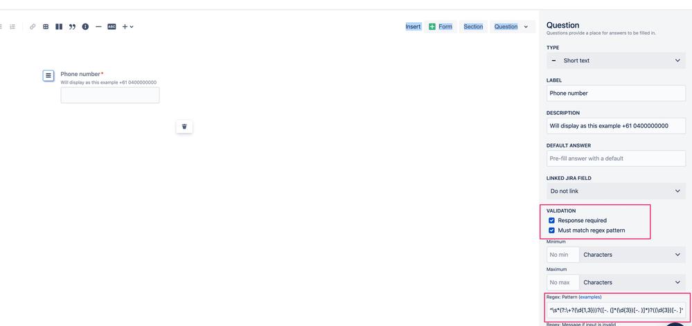Click the Question button
The image size is (692, 326).
coord(506,26)
